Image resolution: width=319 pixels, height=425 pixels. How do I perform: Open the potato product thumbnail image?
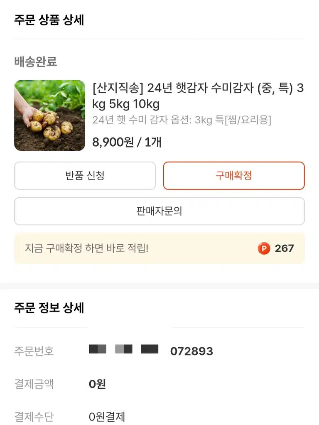(x=49, y=115)
